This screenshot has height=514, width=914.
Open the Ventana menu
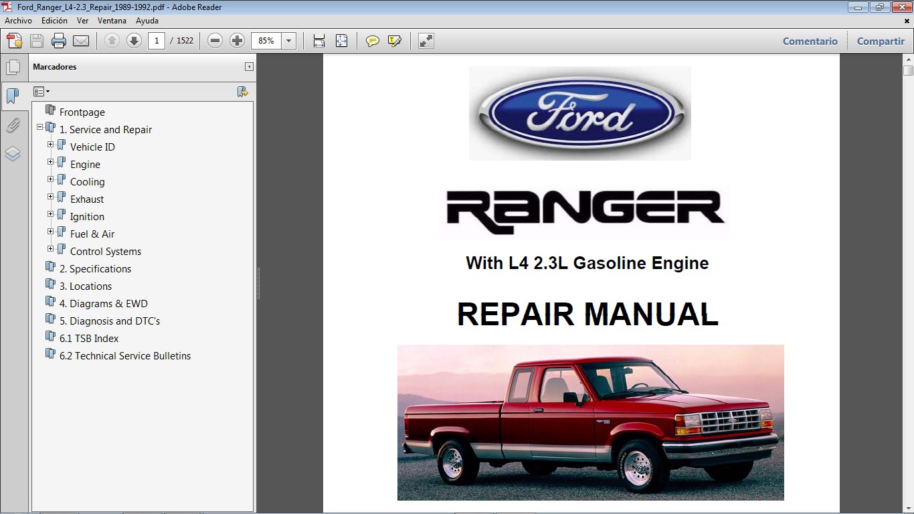[112, 20]
